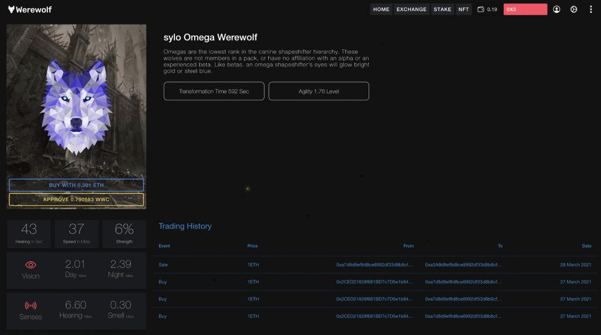Click the Agility 1.76 Level box

click(x=319, y=91)
